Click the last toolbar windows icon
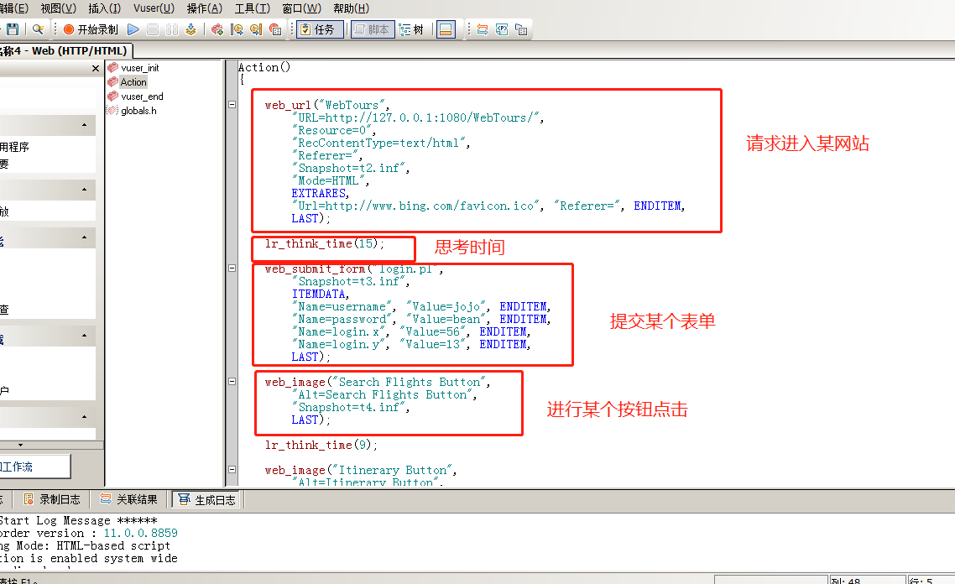Screen dimensions: 955x584 (521, 29)
